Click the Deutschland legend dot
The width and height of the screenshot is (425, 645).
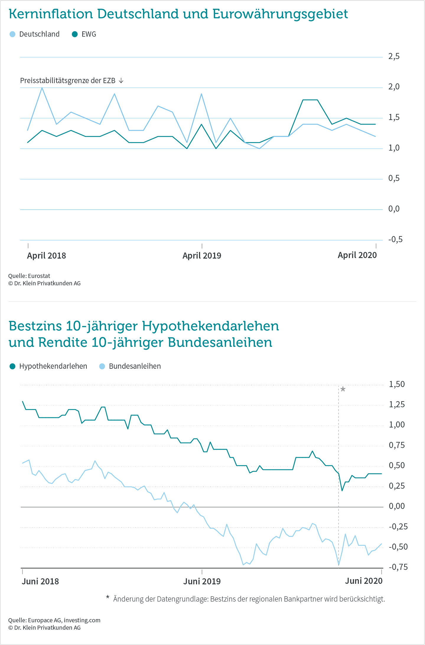tap(12, 34)
